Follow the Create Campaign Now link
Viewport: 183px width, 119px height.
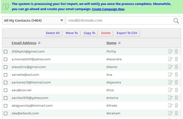click(x=108, y=9)
